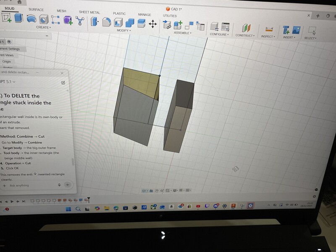Click the Ask anything input field
This screenshot has height=252, width=336.
click(29, 185)
